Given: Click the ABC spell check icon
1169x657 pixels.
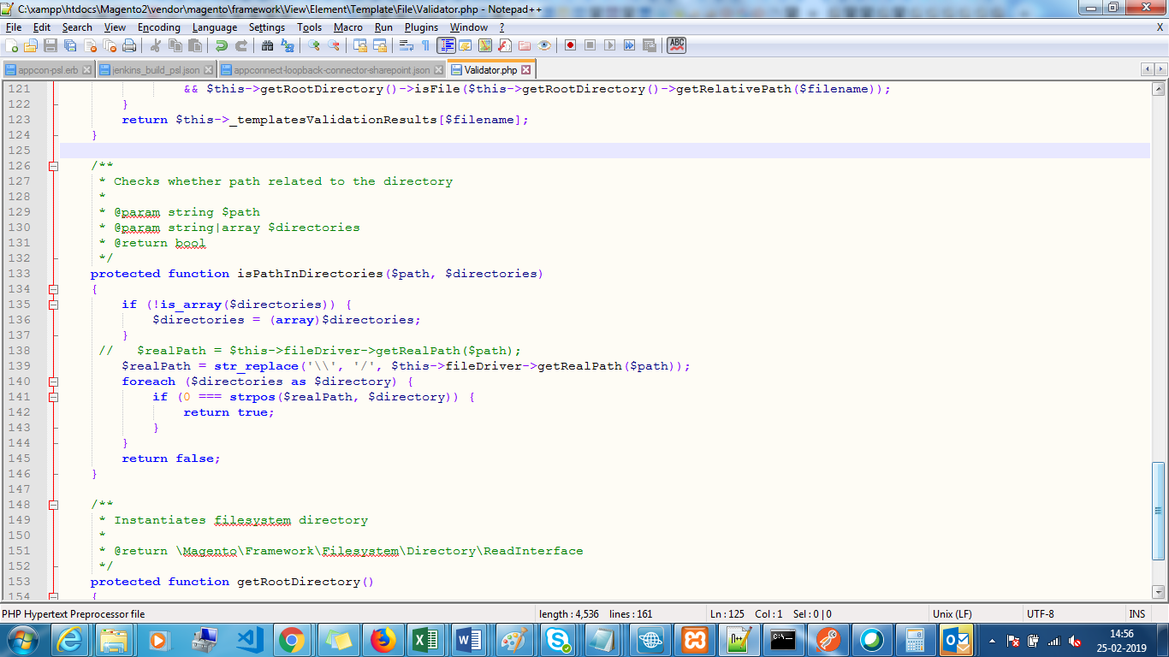Looking at the screenshot, I should click(676, 45).
